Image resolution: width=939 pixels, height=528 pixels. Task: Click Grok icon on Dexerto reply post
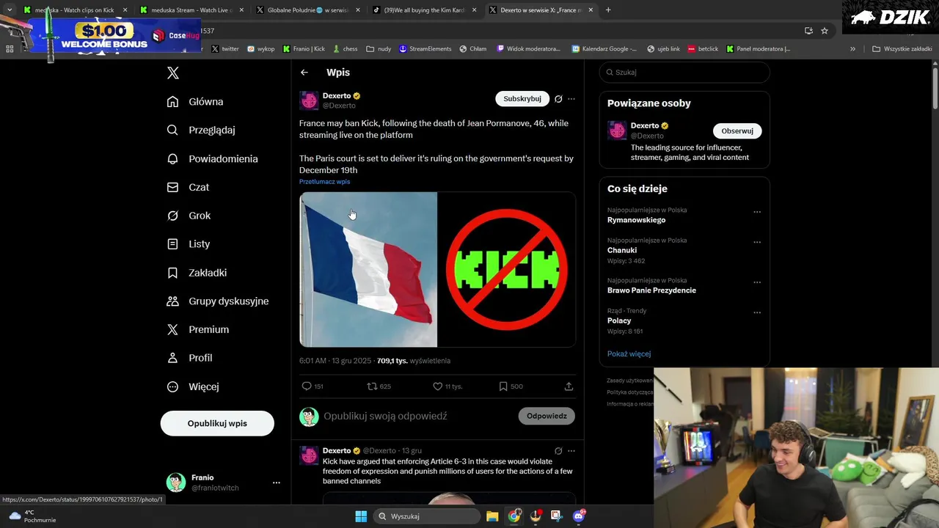click(x=558, y=451)
